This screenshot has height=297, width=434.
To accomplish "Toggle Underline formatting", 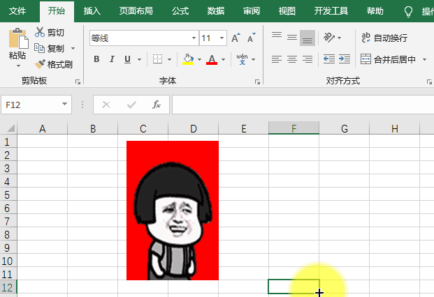I will (x=127, y=59).
